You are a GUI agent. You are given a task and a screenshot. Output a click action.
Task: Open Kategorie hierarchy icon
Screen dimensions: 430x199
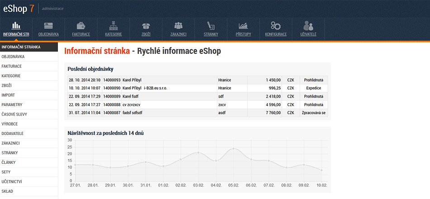tap(113, 25)
